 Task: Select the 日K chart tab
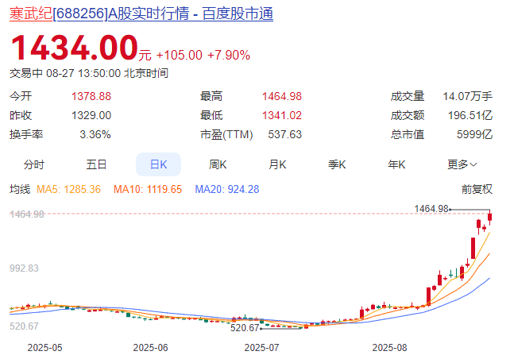158,164
